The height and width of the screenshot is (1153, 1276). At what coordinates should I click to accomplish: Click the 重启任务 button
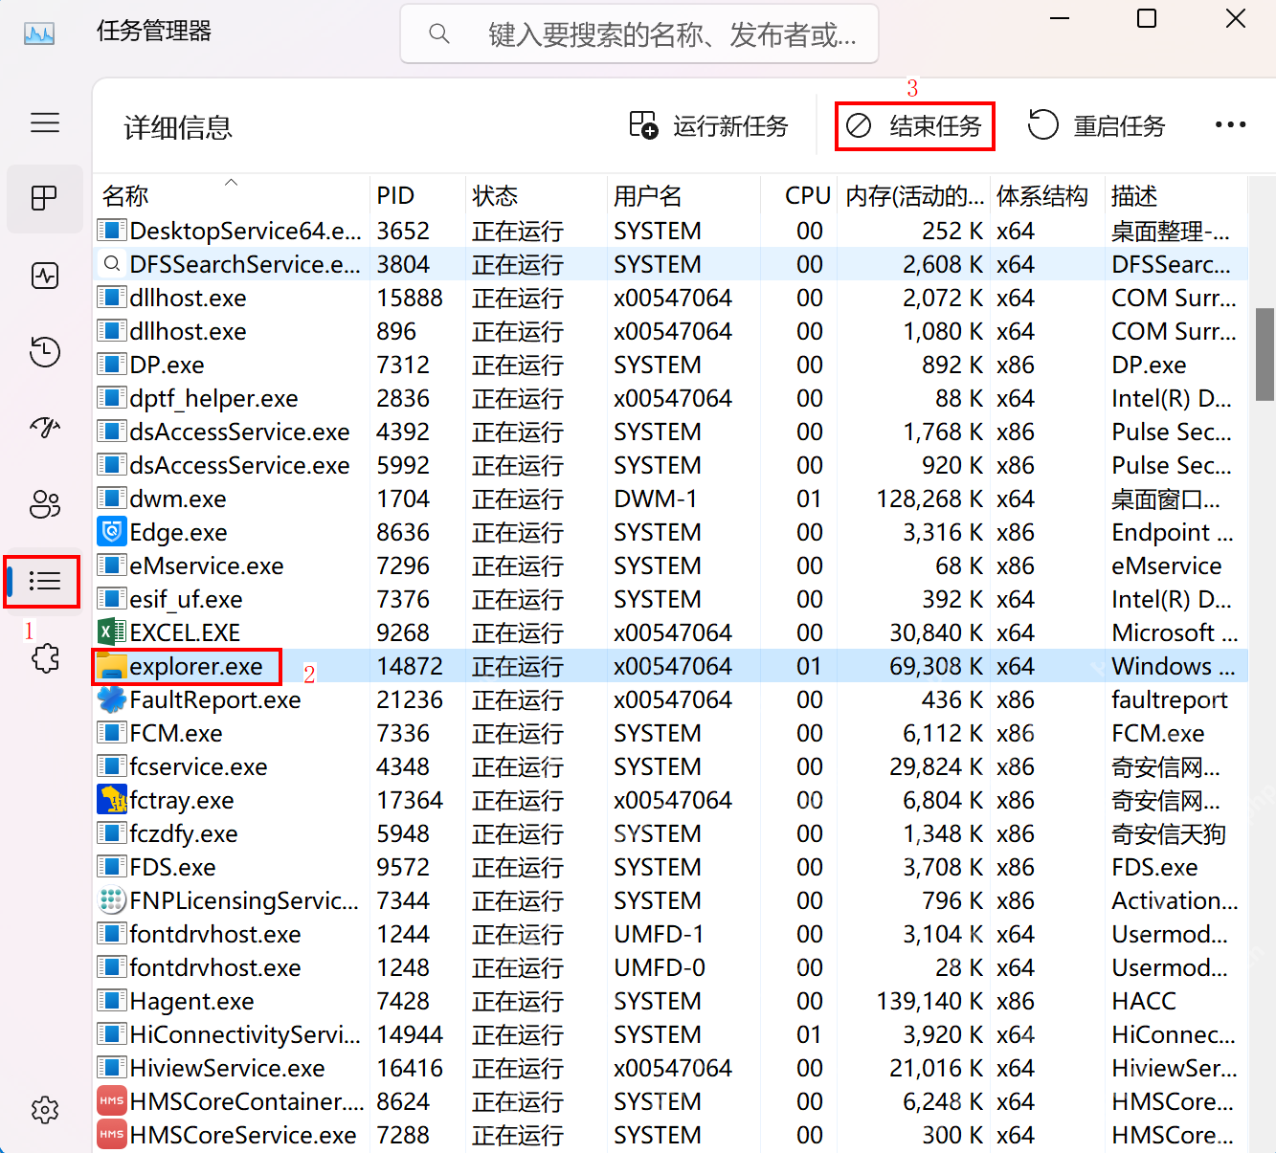[1096, 126]
